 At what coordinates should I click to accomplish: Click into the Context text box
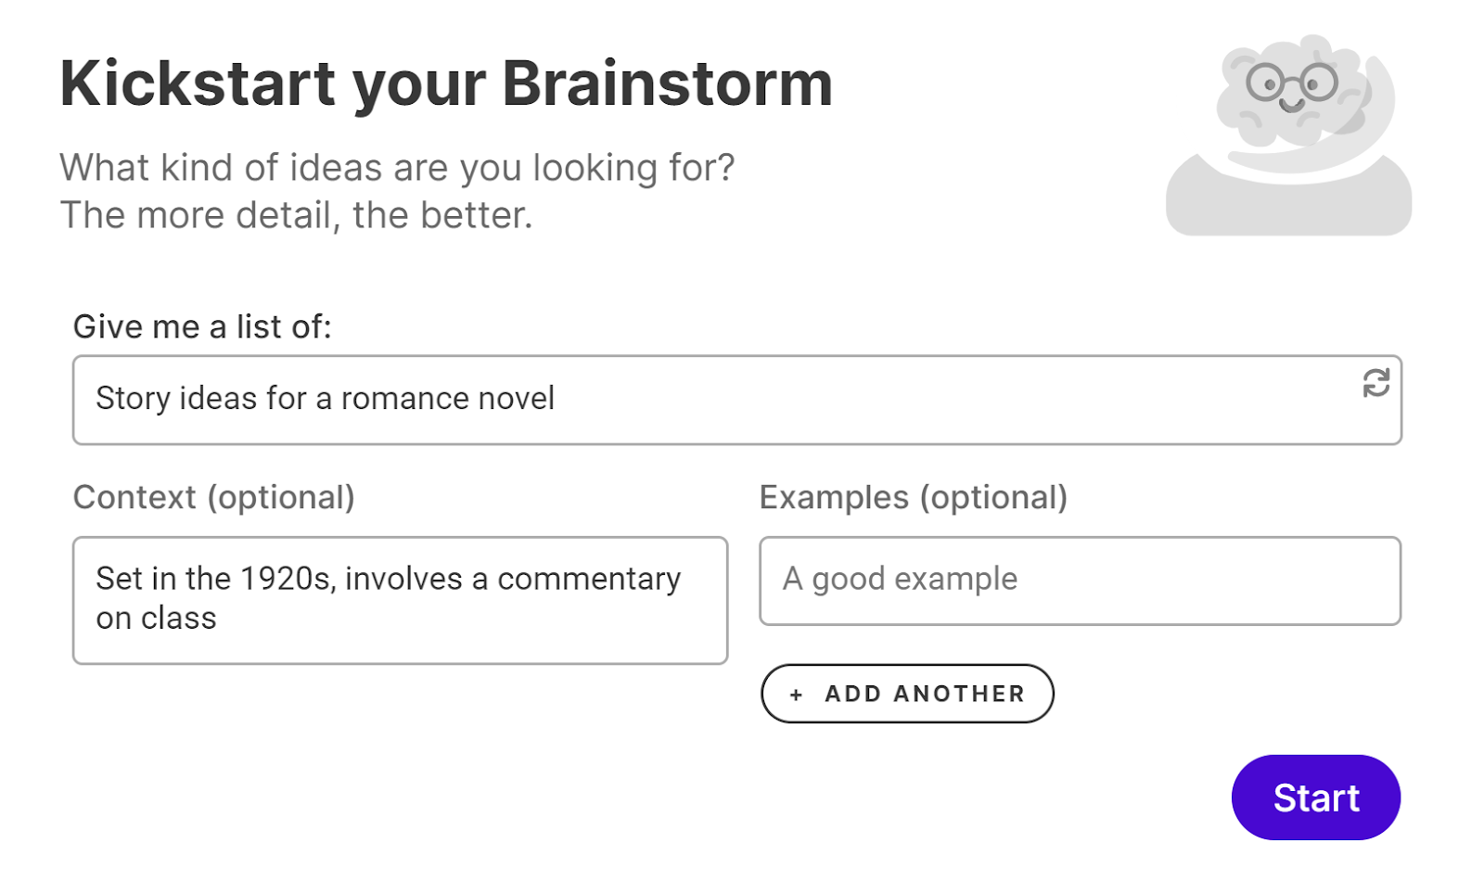(x=400, y=600)
